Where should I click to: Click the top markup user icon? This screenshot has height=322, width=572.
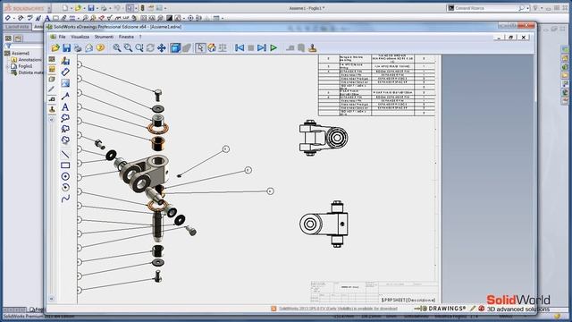click(65, 60)
